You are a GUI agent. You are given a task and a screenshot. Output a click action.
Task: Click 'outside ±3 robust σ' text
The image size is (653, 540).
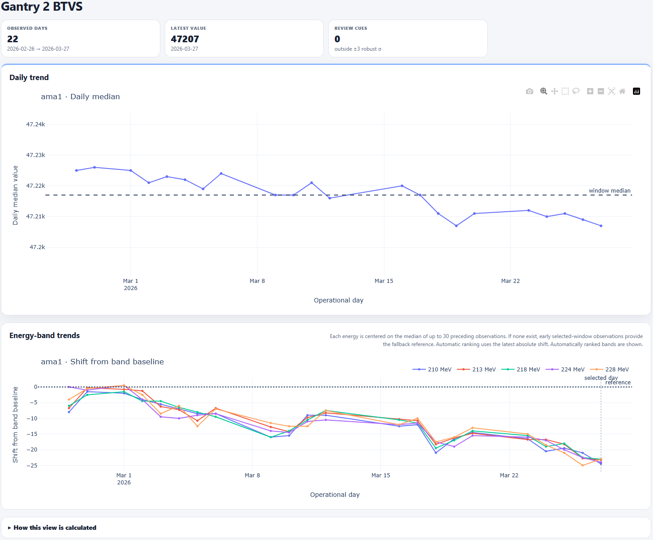tap(358, 49)
